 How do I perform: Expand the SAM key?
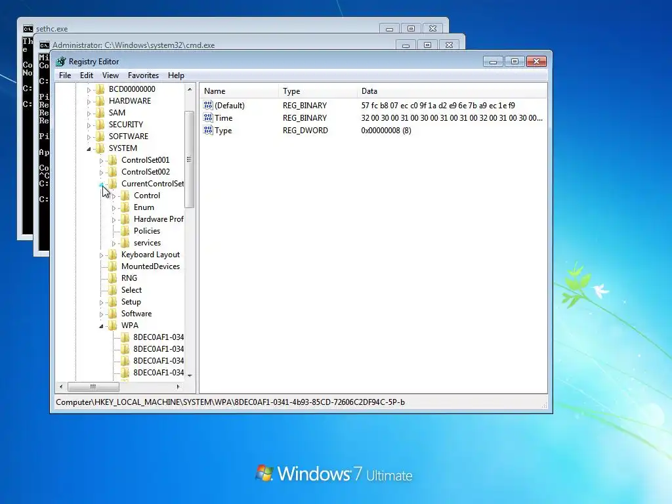click(89, 113)
